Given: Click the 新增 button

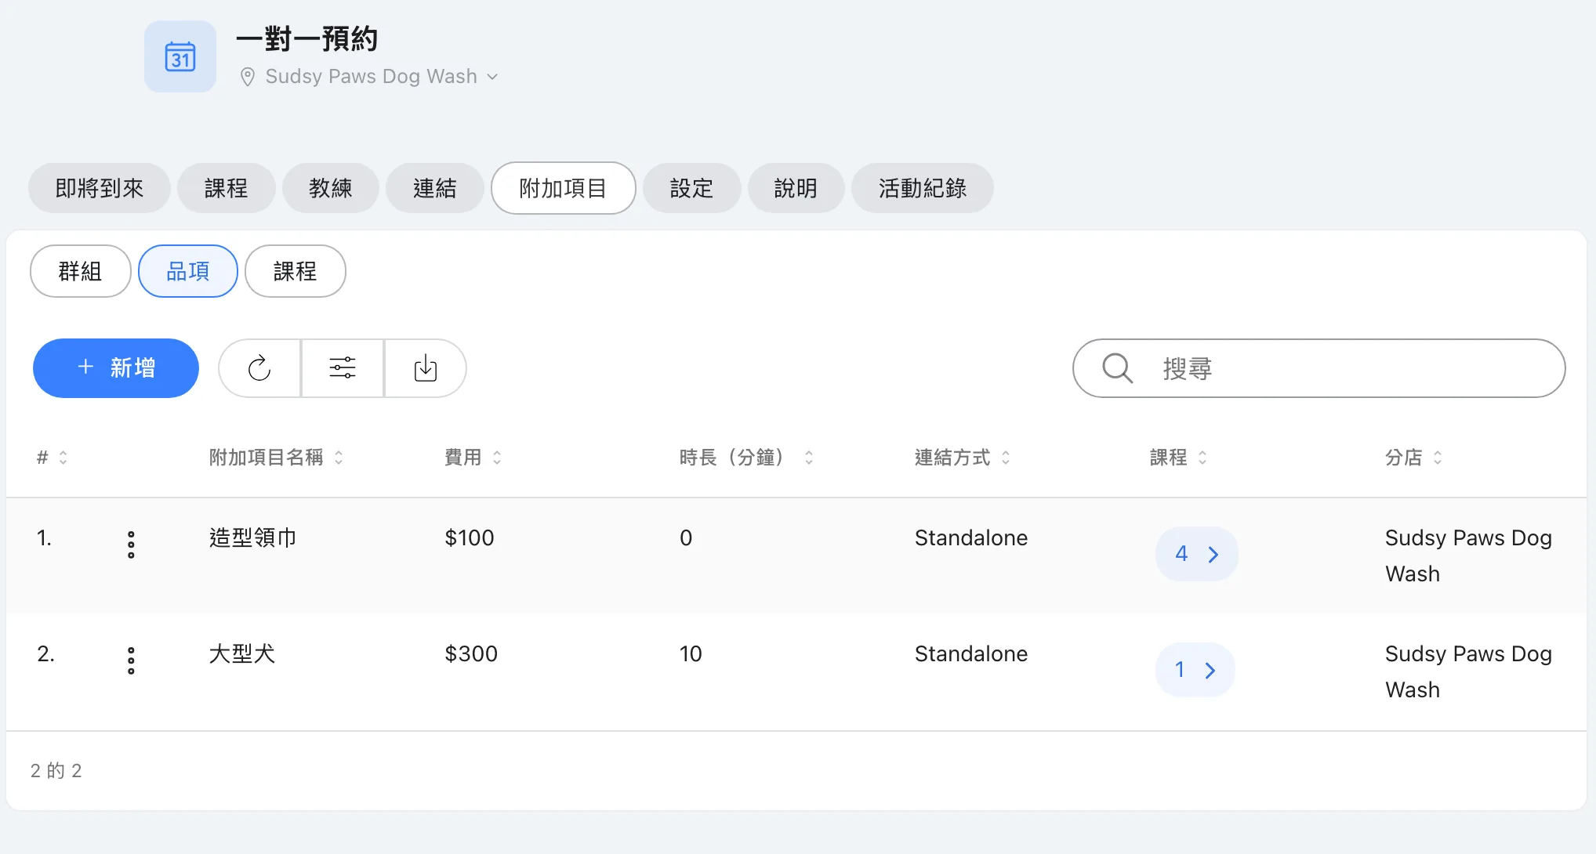Looking at the screenshot, I should (x=116, y=368).
